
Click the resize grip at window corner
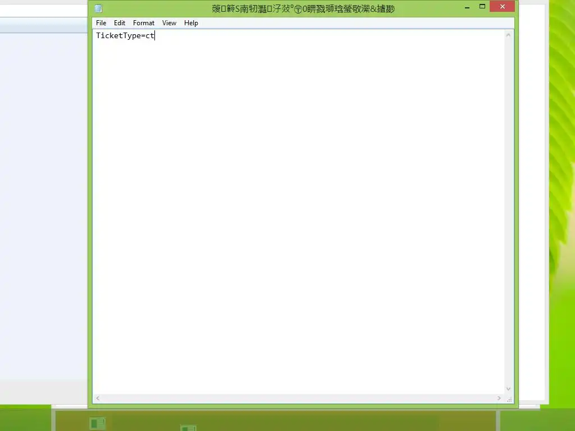[509, 399]
